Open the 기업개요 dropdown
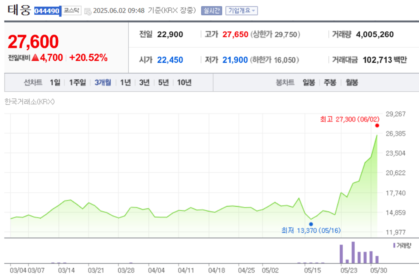 (x=241, y=11)
